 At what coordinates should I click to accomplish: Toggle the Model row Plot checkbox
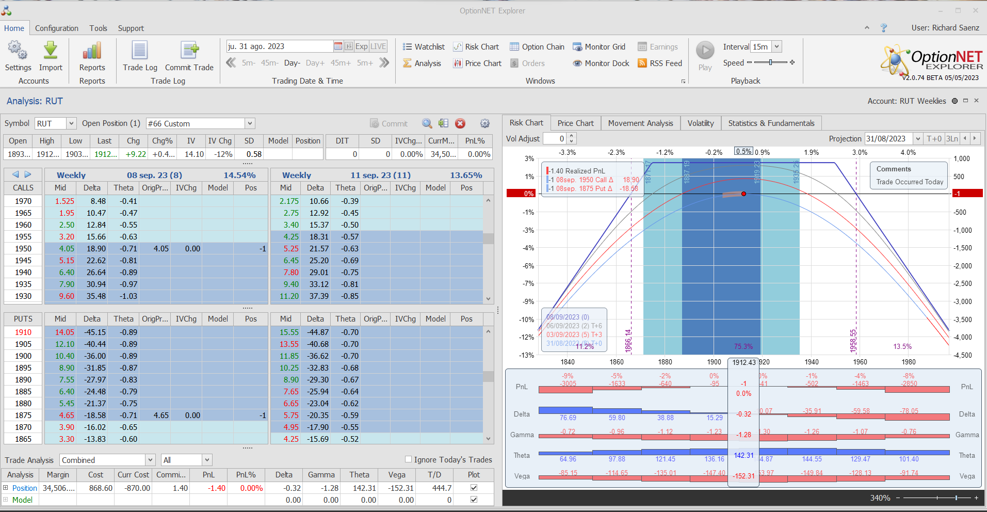(474, 500)
